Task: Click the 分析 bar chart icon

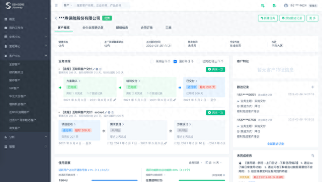Action: 6,137
